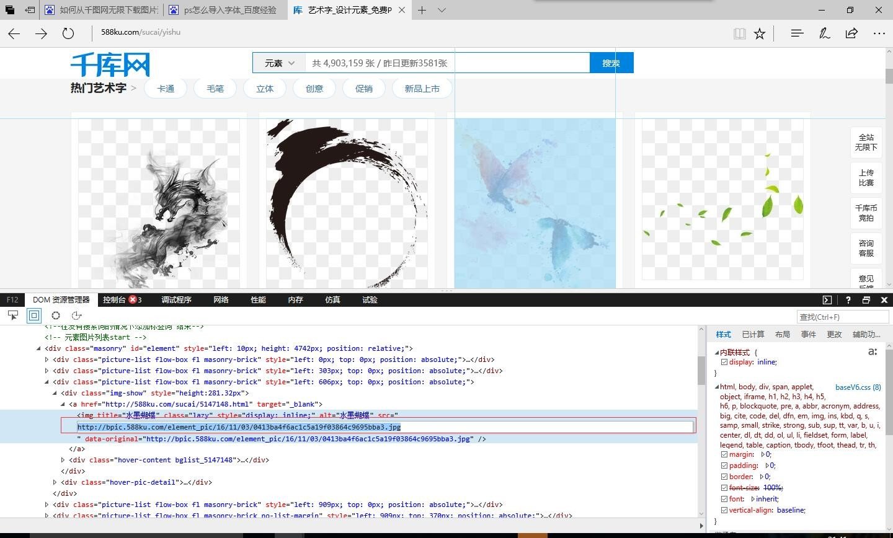Refresh the page with the reload button
893x538 pixels.
[68, 33]
